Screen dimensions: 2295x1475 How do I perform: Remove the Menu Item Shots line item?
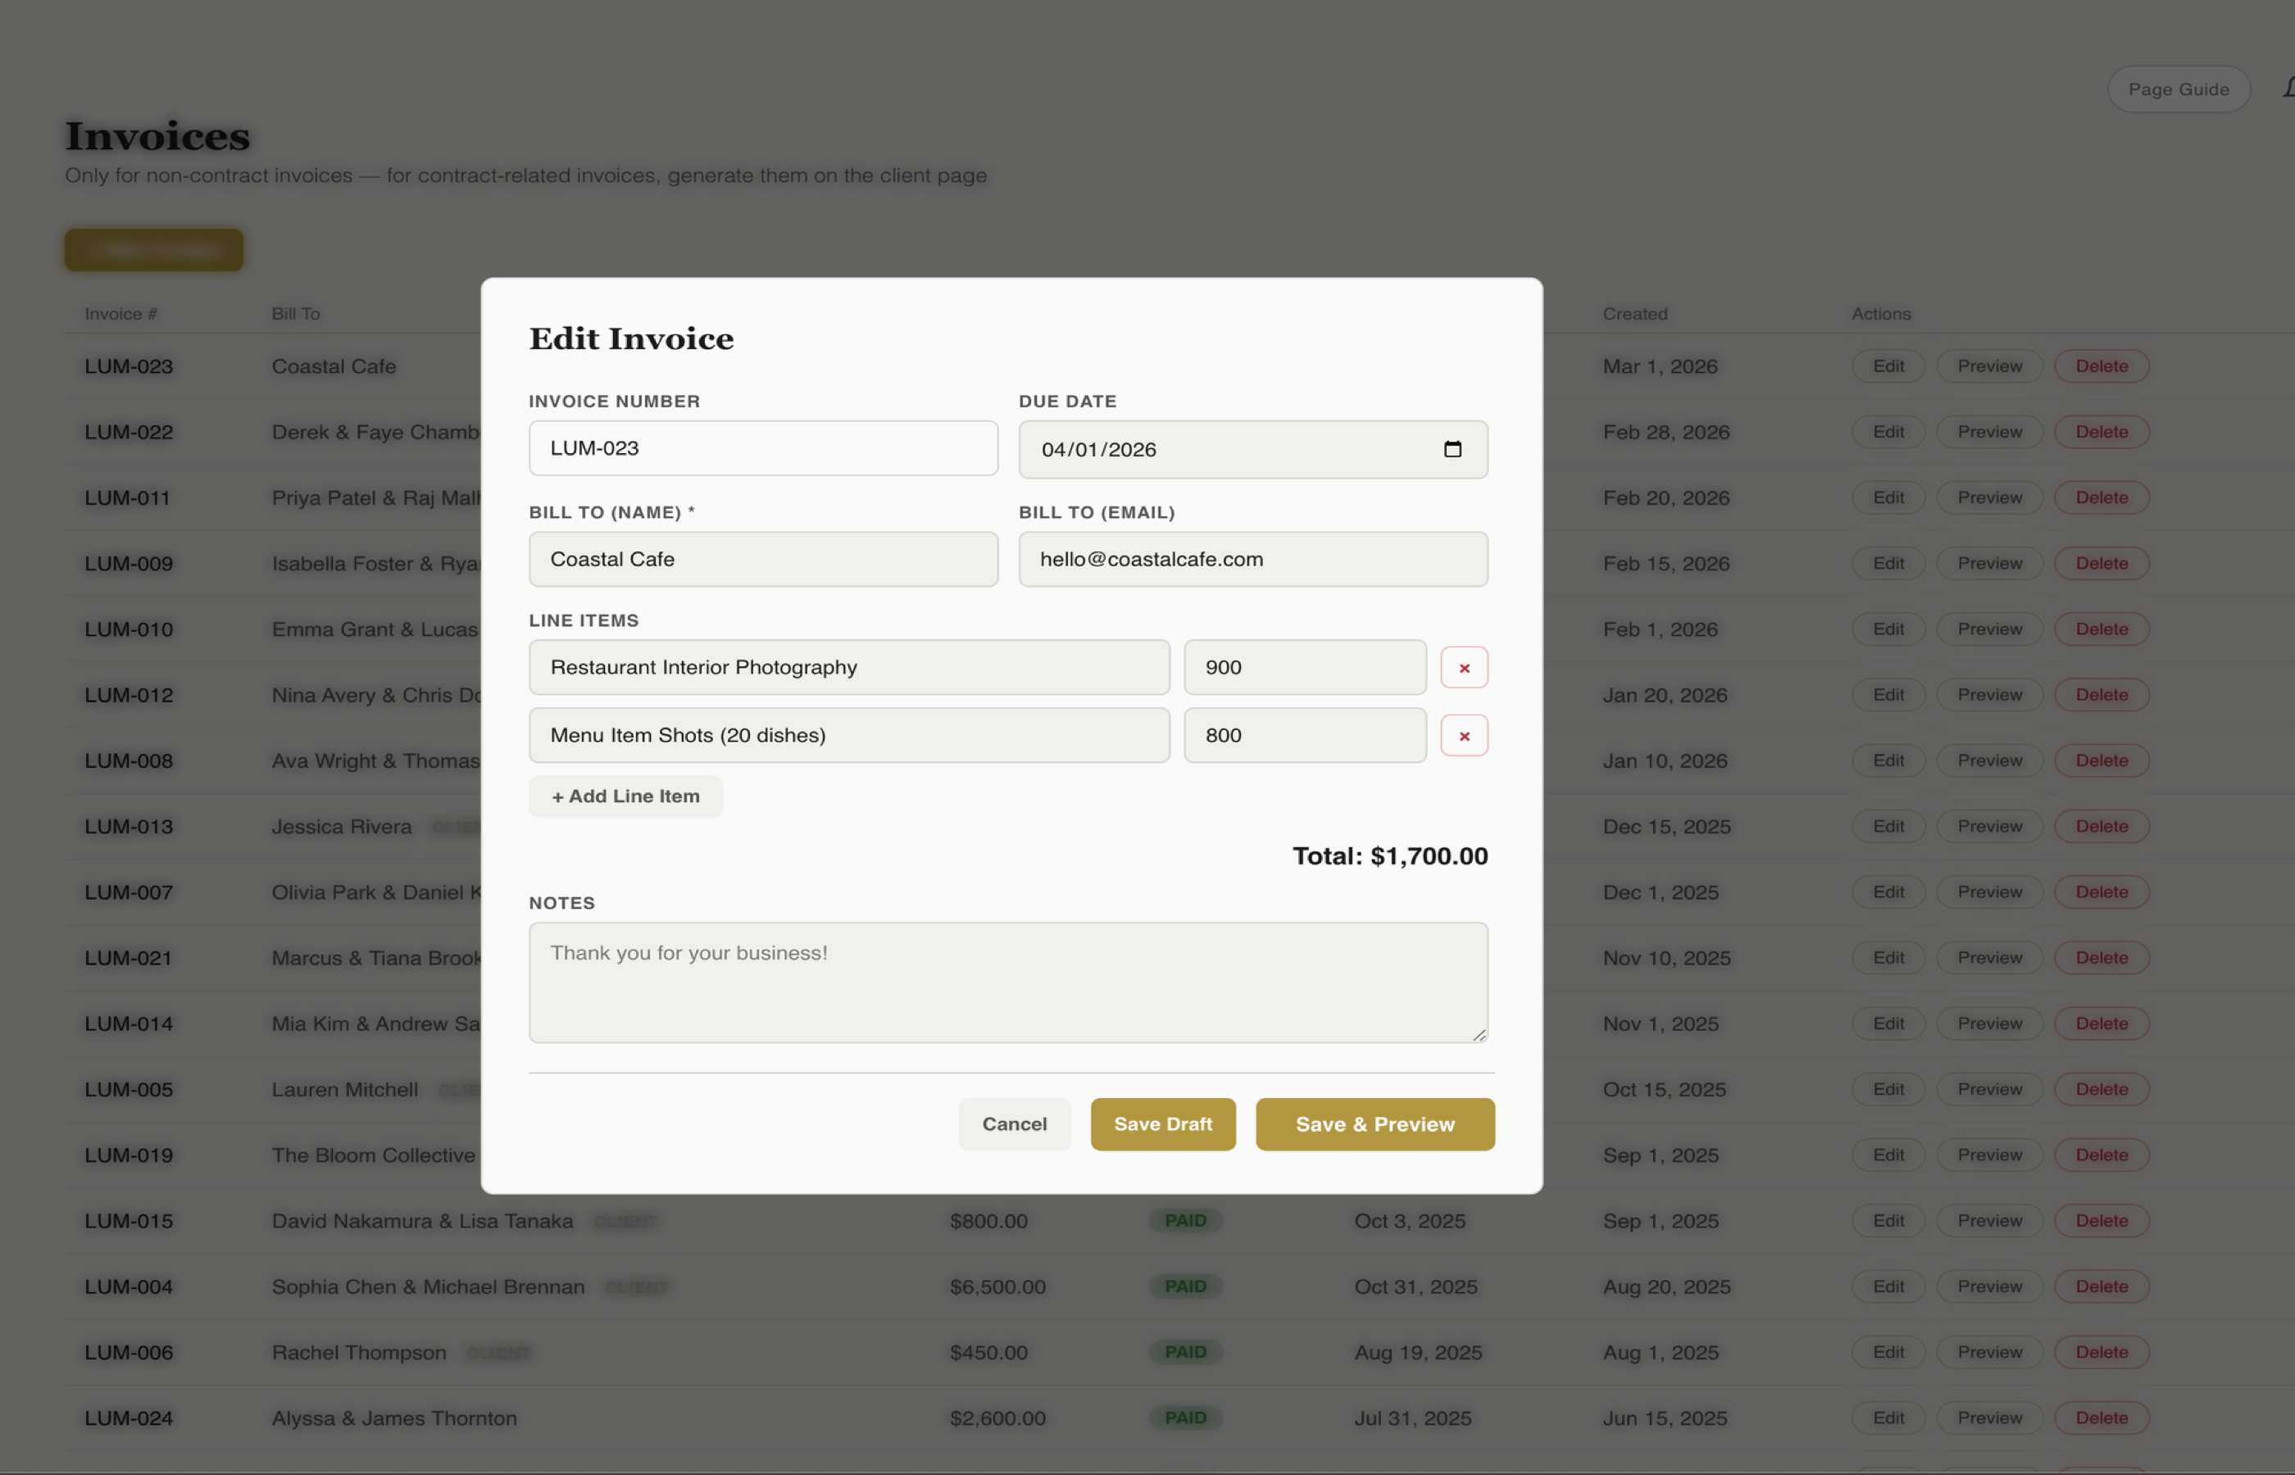point(1464,734)
